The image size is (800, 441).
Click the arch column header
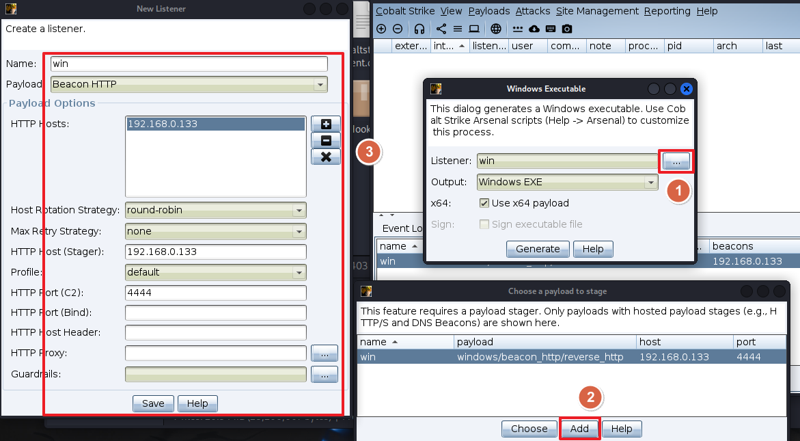point(738,46)
